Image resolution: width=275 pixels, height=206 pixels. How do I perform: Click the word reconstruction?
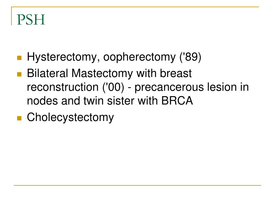point(63,87)
